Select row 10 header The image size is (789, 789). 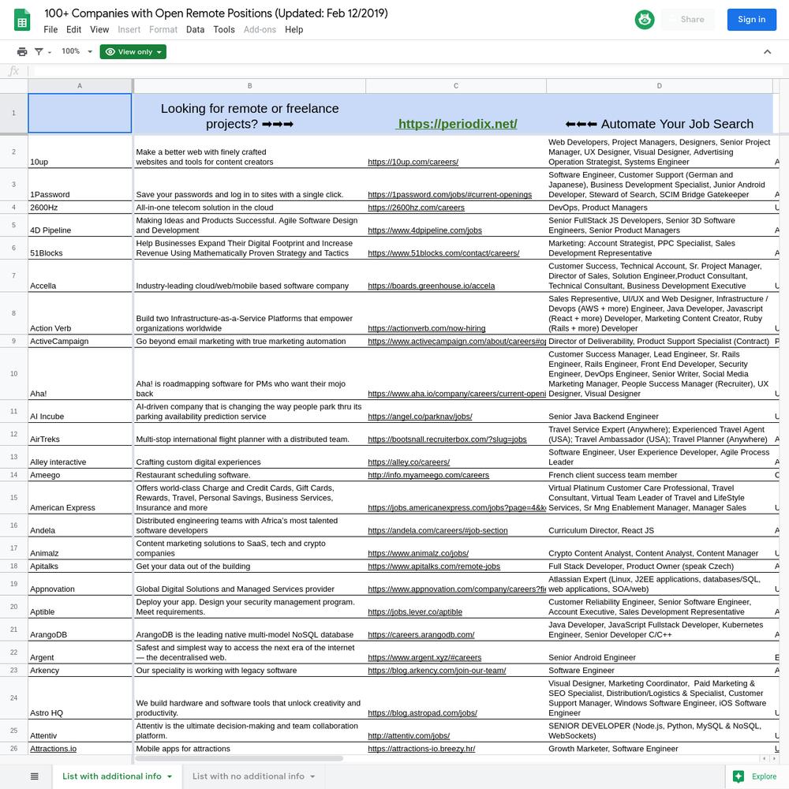tap(13, 374)
